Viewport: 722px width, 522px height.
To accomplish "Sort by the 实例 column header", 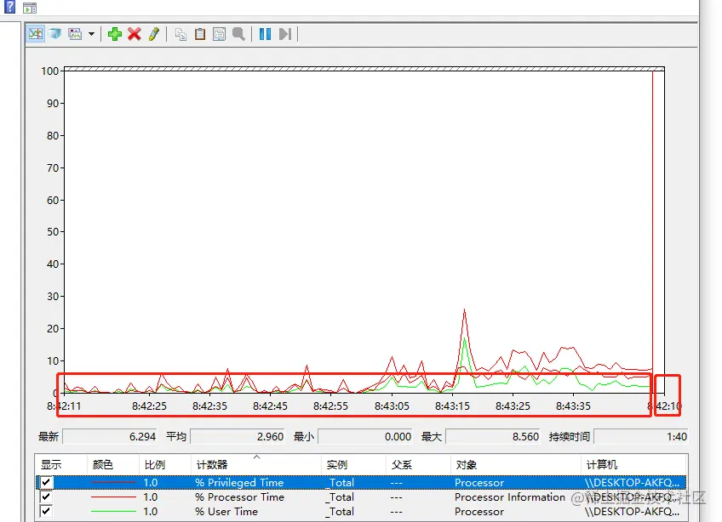I will 336,464.
